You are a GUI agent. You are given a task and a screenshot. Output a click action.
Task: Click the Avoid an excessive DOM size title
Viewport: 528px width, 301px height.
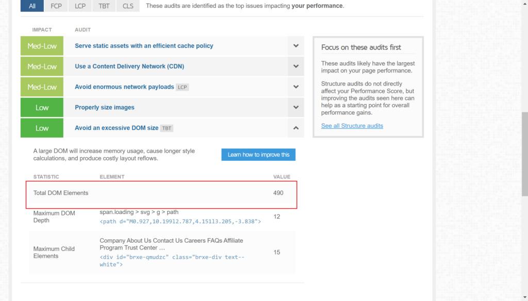click(117, 128)
